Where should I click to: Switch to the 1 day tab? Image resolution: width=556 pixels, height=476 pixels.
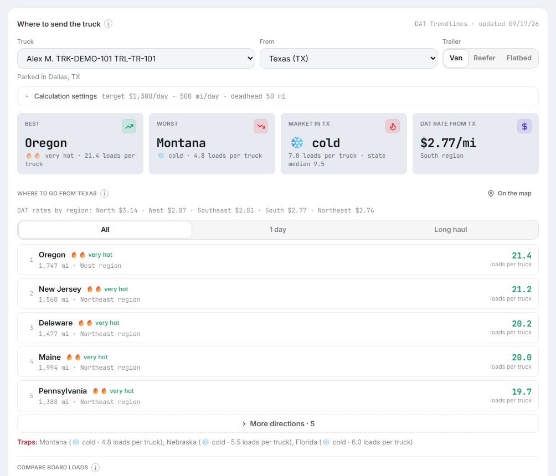277,230
